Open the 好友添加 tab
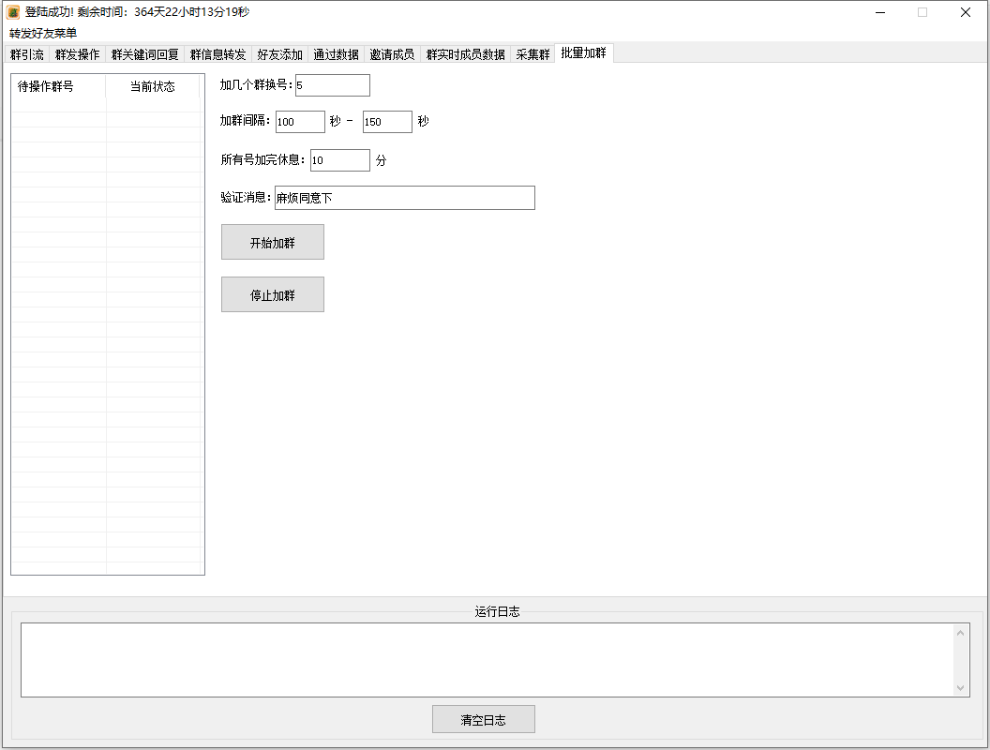The width and height of the screenshot is (990, 750). tap(279, 54)
